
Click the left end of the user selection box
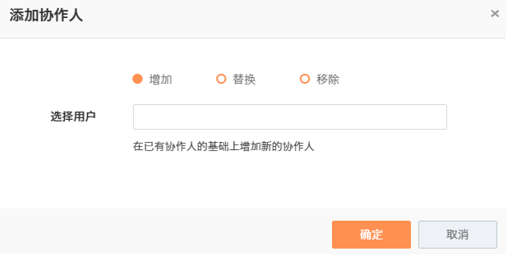[141, 117]
